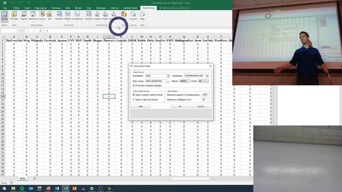342x192 pixels.
Task: Click the Time Series Partition icon
Action: [59, 16]
